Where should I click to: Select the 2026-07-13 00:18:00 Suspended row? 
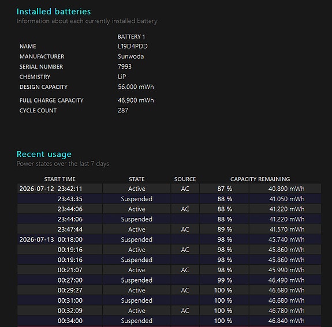(169, 239)
